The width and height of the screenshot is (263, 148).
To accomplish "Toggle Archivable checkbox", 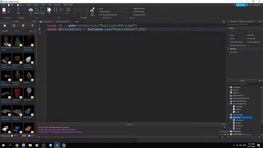I will point(248,52).
